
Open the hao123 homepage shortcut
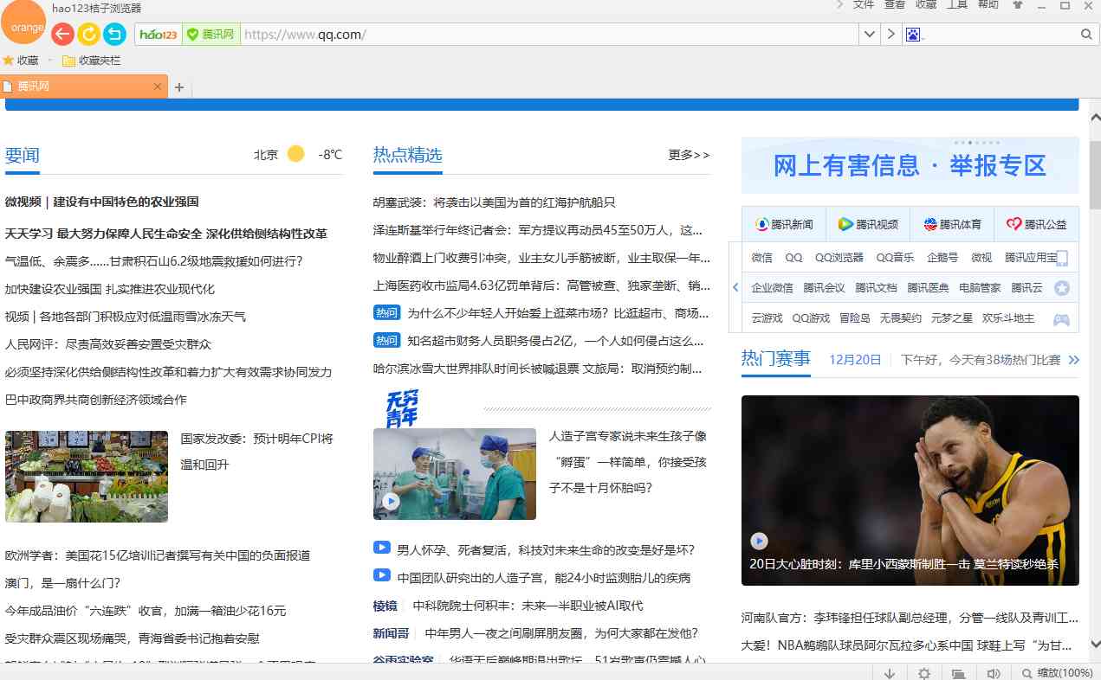click(159, 35)
